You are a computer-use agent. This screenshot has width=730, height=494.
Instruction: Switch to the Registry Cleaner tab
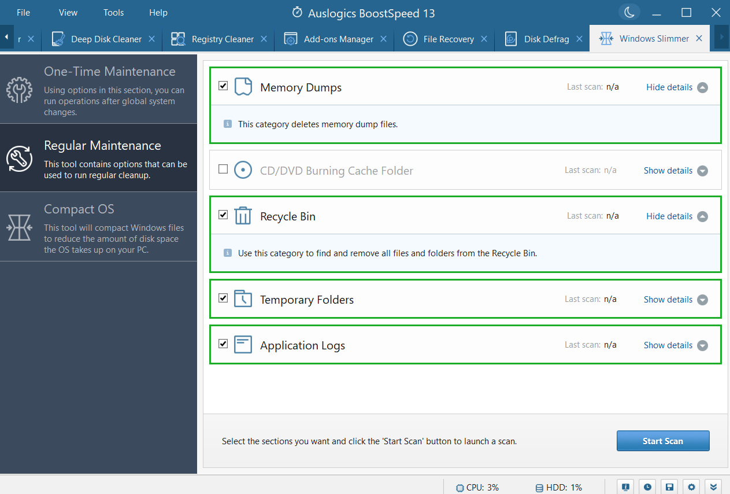pyautogui.click(x=218, y=39)
